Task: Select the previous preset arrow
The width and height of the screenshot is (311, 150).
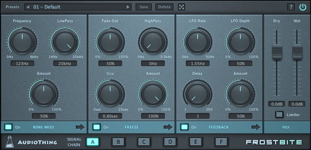Action: pos(28,7)
